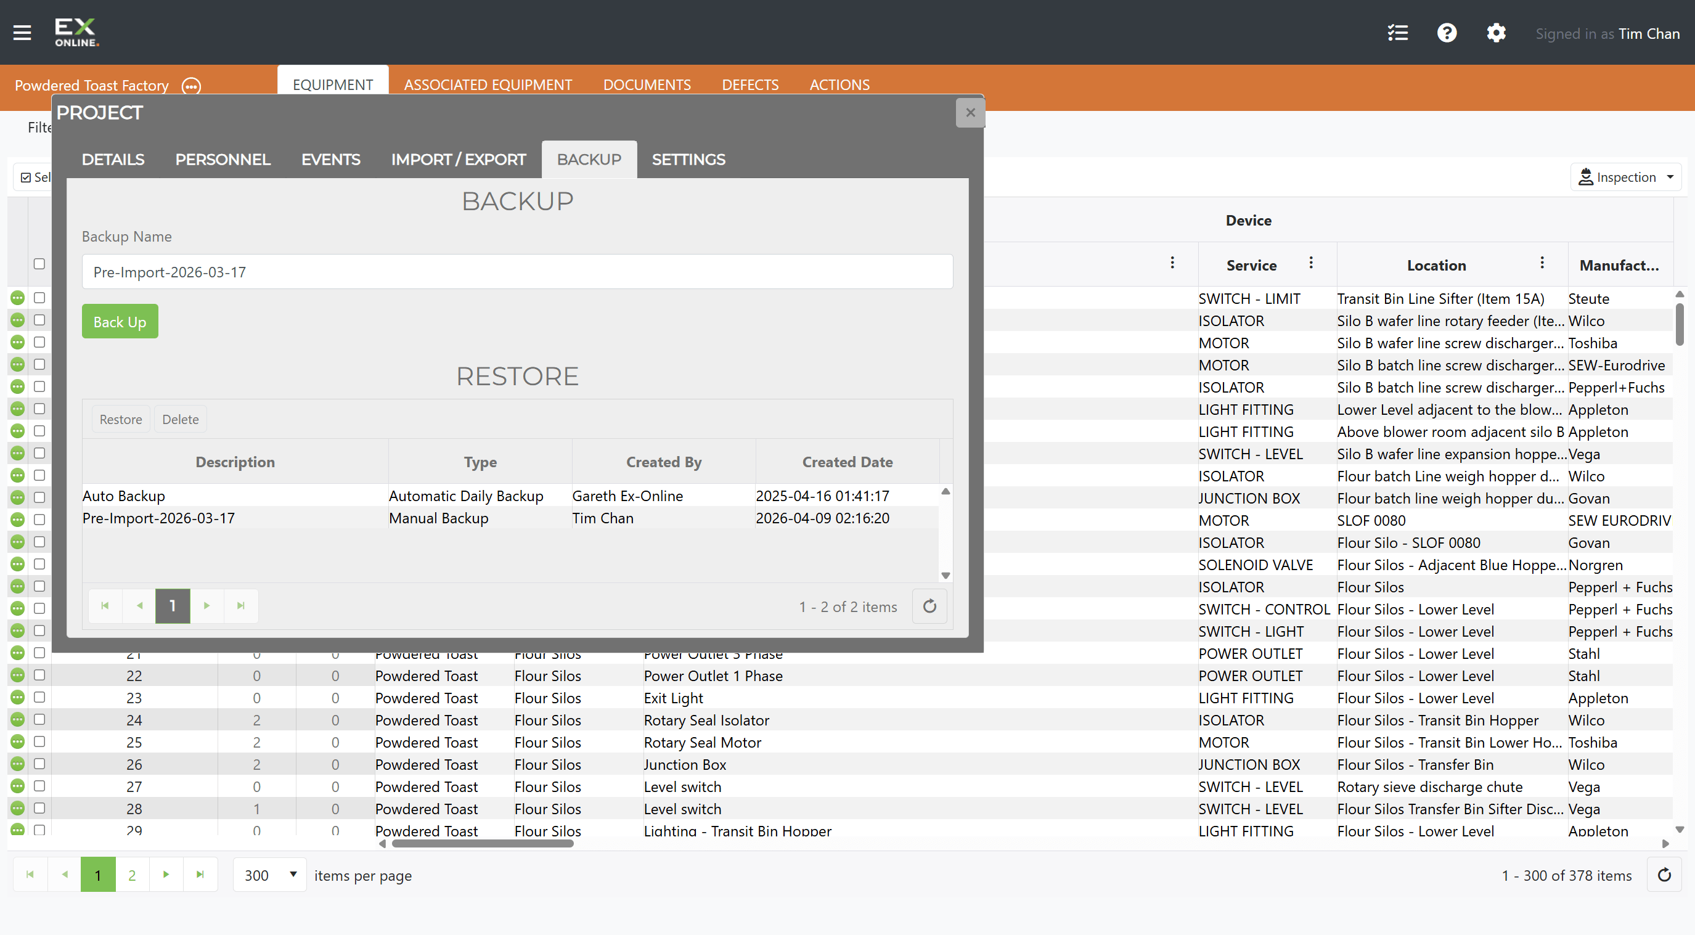1695x935 pixels.
Task: Select the Pre-Import-2026-03-17 backup row
Action: tap(510, 518)
